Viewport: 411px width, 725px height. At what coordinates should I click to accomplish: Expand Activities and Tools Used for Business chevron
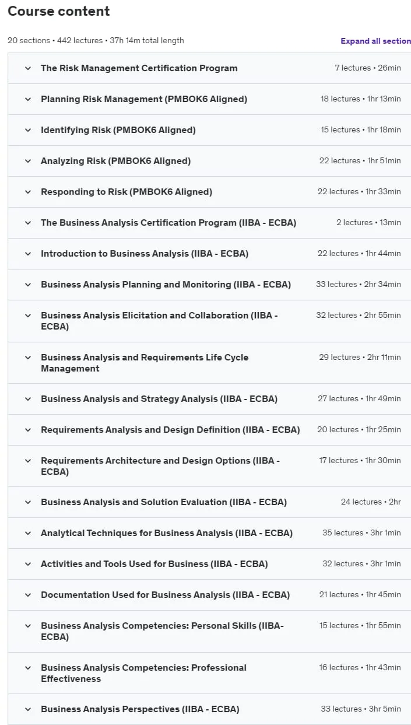(x=27, y=564)
